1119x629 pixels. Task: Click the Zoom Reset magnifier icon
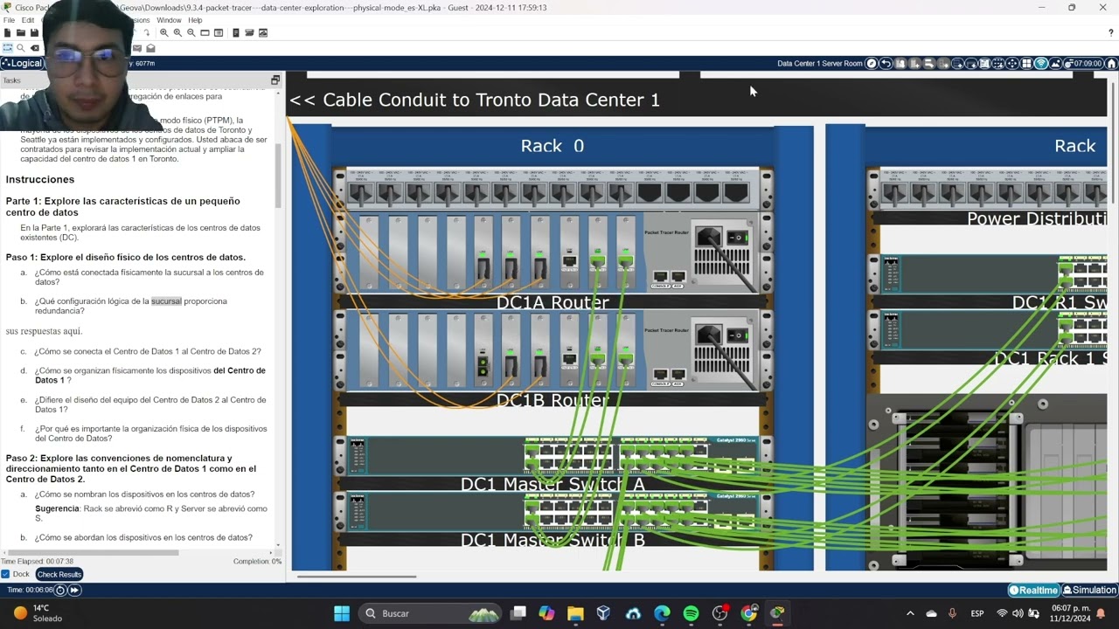(177, 33)
